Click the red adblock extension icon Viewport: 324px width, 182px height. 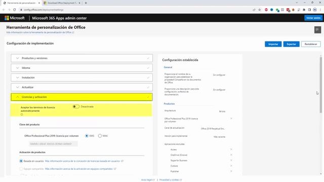click(266, 10)
